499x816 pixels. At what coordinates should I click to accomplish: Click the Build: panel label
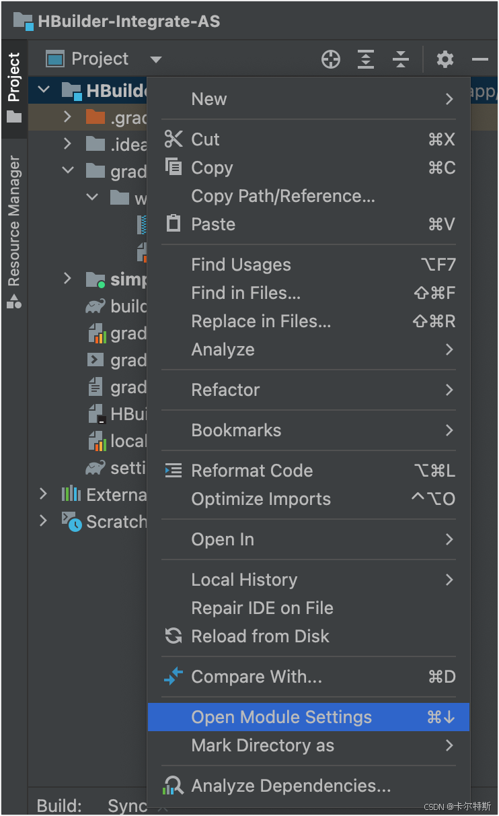point(59,806)
